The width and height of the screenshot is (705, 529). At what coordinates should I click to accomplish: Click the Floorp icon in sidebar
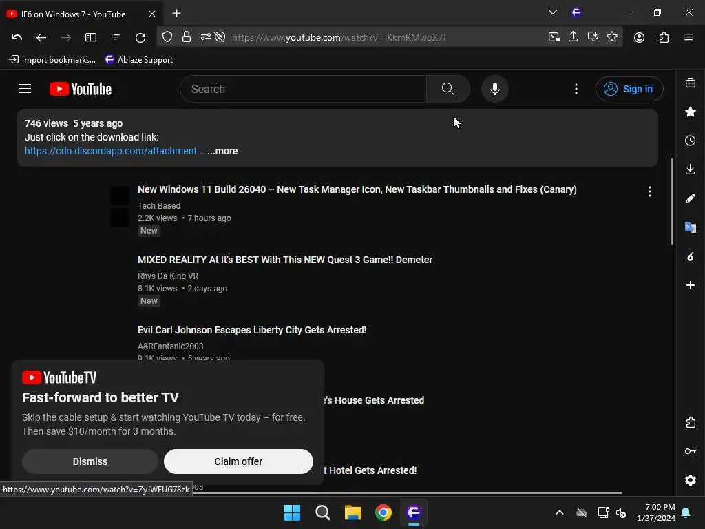coord(690,256)
